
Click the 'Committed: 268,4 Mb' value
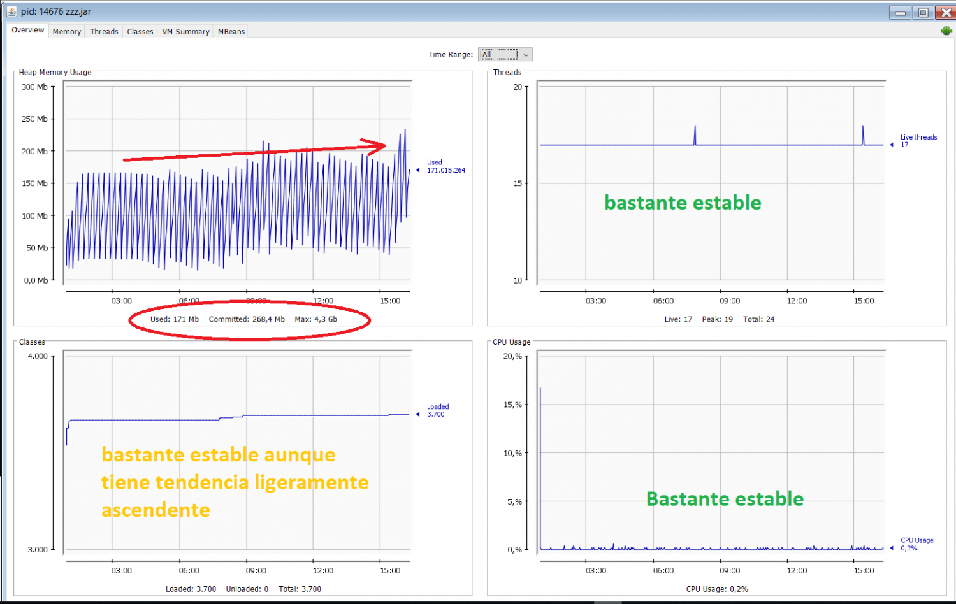point(247,319)
